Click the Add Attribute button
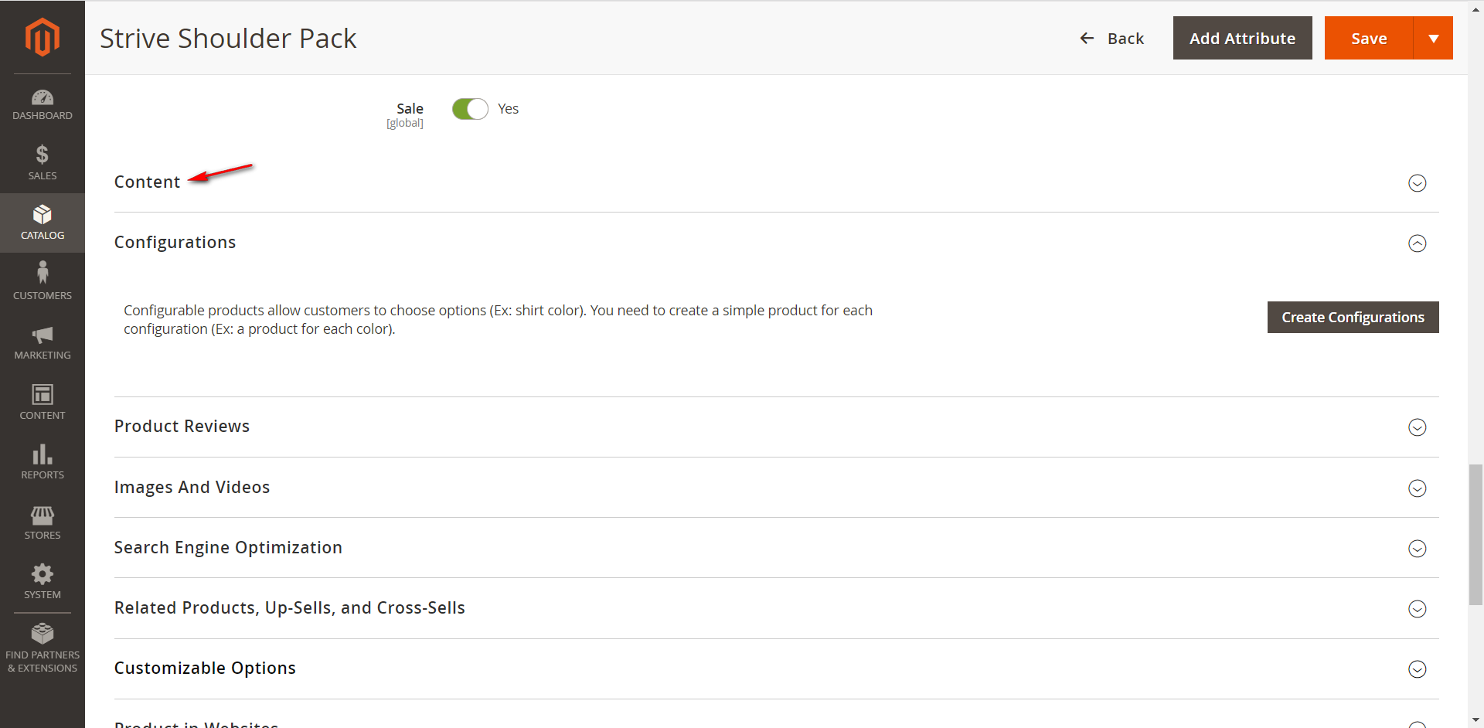The width and height of the screenshot is (1484, 728). point(1242,38)
